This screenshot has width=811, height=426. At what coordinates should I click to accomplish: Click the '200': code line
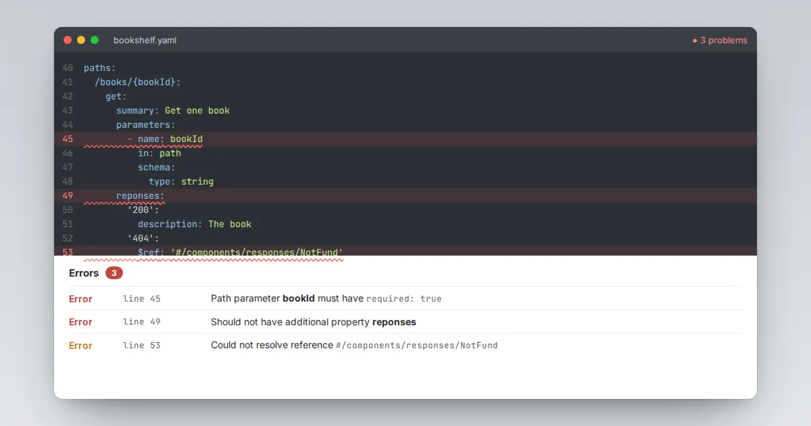[x=143, y=210]
